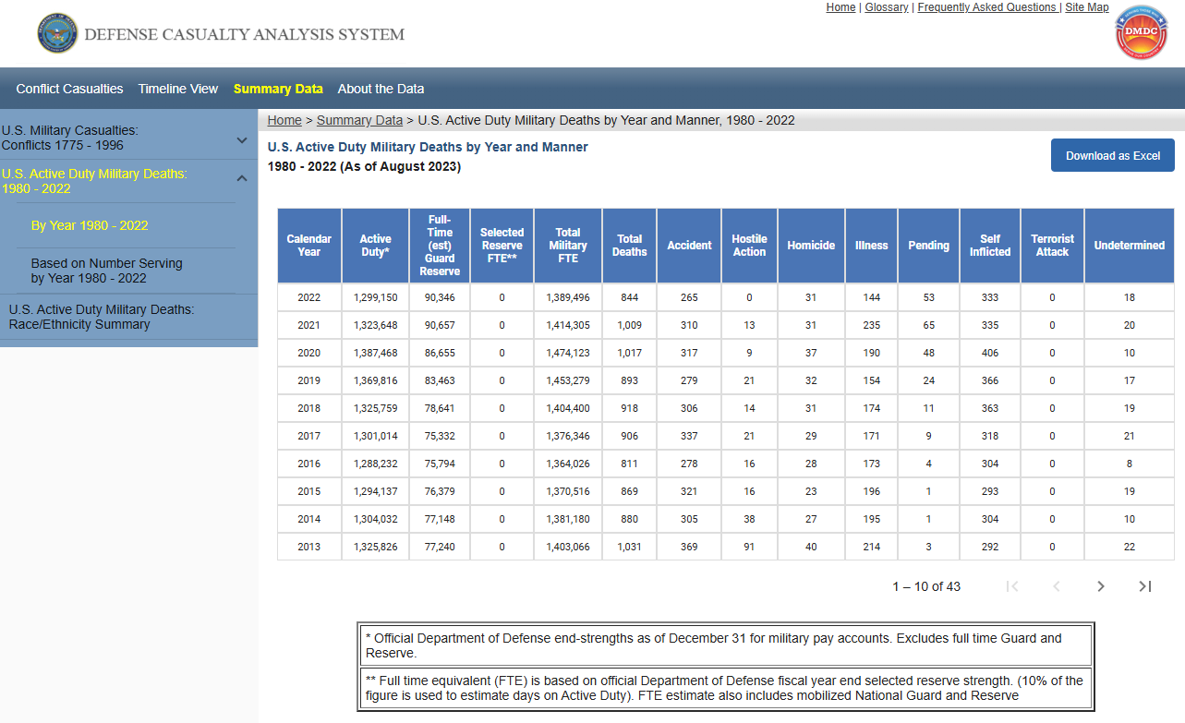The image size is (1185, 723).
Task: Go to the first page of results
Action: 1012,586
